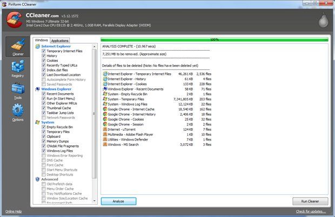Click the 'ANALYSIS COMPLETE' status line
The width and height of the screenshot is (335, 217).
pyautogui.click(x=129, y=46)
